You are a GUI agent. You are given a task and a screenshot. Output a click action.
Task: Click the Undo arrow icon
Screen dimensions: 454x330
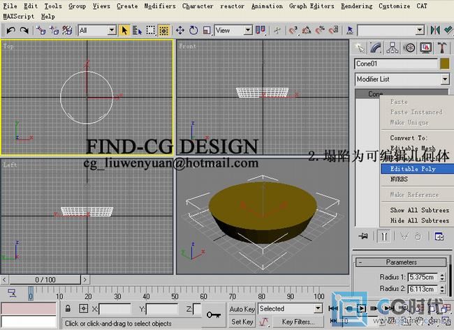[x=10, y=30]
